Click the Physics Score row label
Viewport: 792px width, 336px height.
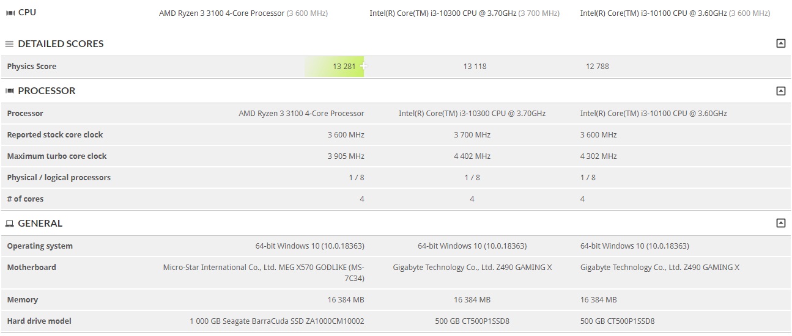32,67
